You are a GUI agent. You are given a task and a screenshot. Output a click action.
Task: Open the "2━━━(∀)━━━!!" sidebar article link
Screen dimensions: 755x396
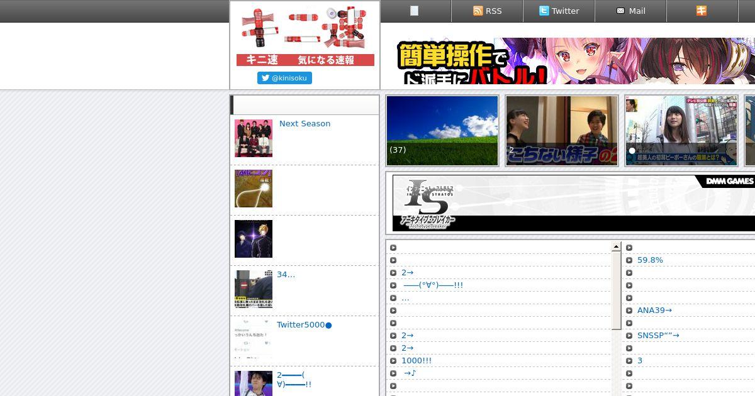(294, 380)
